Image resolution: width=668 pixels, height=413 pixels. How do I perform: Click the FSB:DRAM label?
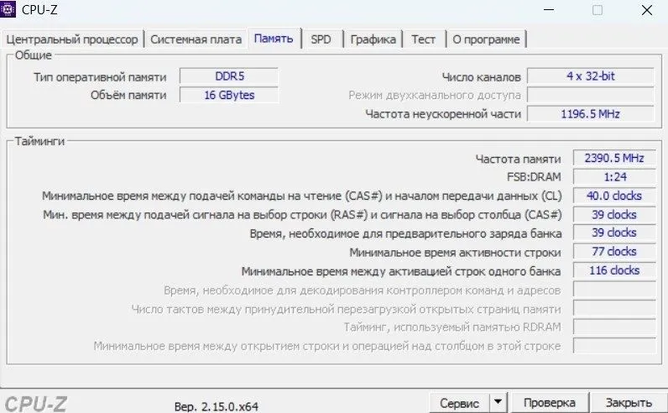[534, 177]
